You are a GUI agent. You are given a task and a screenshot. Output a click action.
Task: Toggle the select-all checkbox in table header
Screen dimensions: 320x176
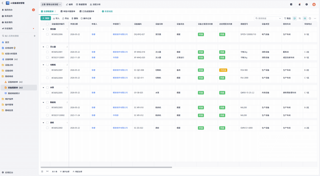click(x=47, y=24)
